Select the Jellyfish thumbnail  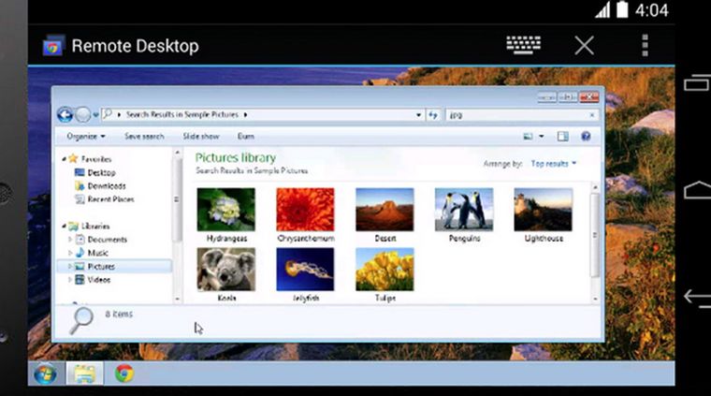[x=305, y=270]
